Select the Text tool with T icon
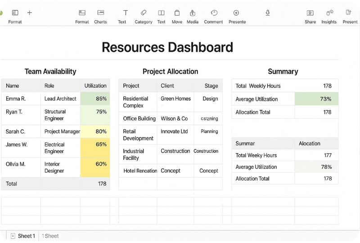Screen dimensions: 360x243 (x=126, y=13)
